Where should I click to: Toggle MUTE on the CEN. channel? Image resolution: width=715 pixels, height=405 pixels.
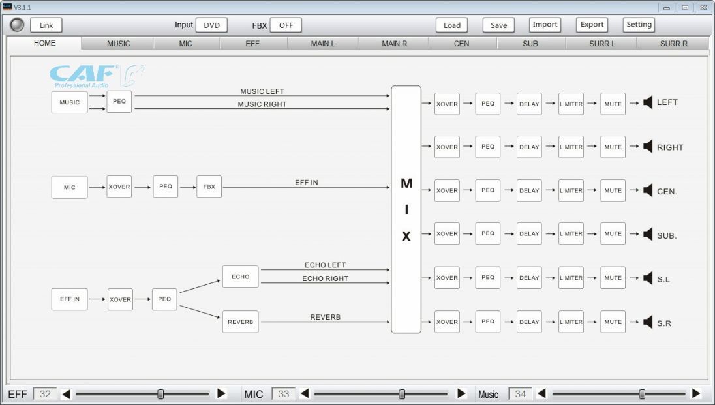(x=613, y=191)
